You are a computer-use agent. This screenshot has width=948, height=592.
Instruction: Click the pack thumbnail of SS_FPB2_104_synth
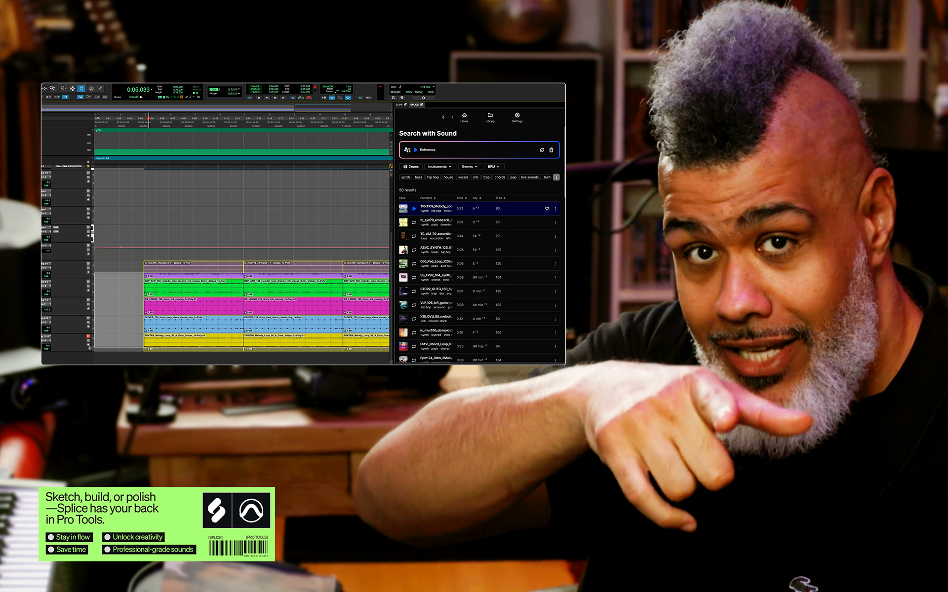click(x=403, y=278)
